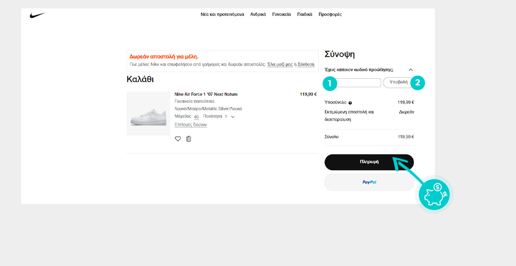Open the Παιδικά menu

tap(304, 15)
